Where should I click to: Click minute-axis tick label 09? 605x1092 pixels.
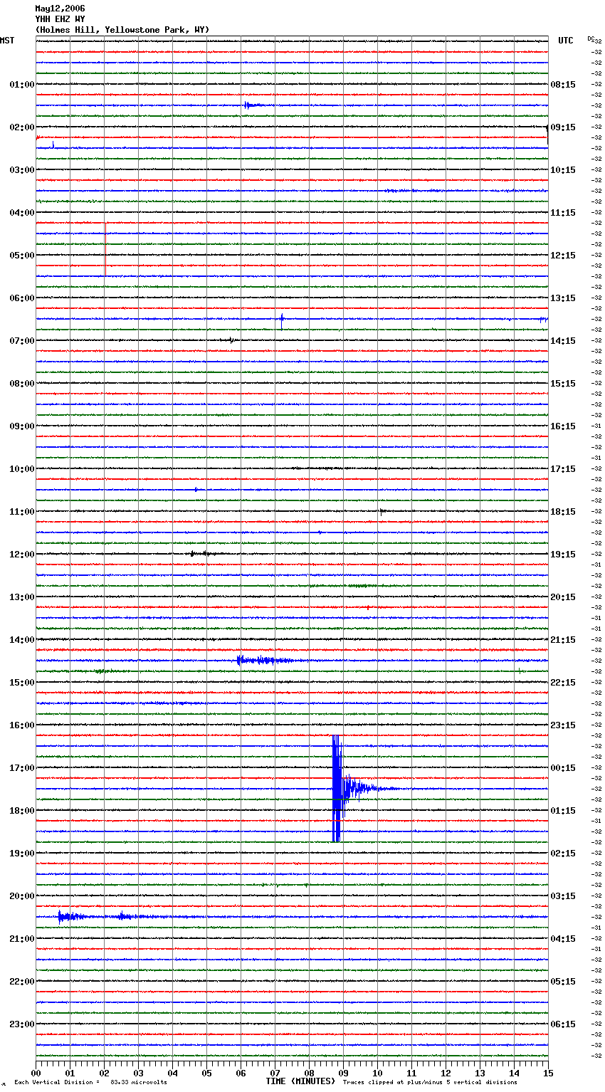pos(343,1073)
